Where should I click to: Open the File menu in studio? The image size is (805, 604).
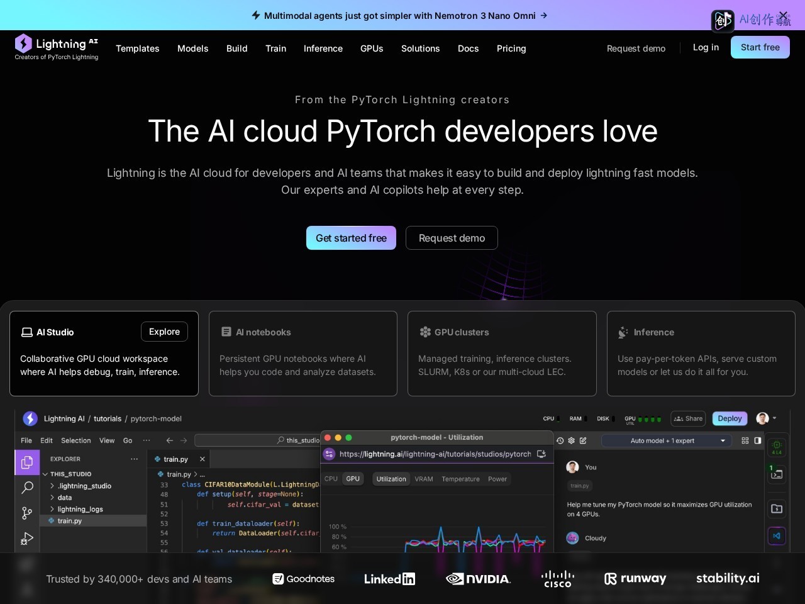coord(26,440)
